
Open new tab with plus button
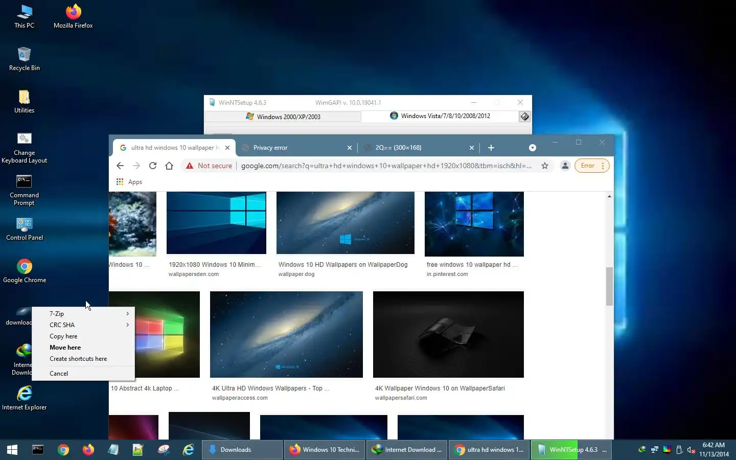(491, 148)
